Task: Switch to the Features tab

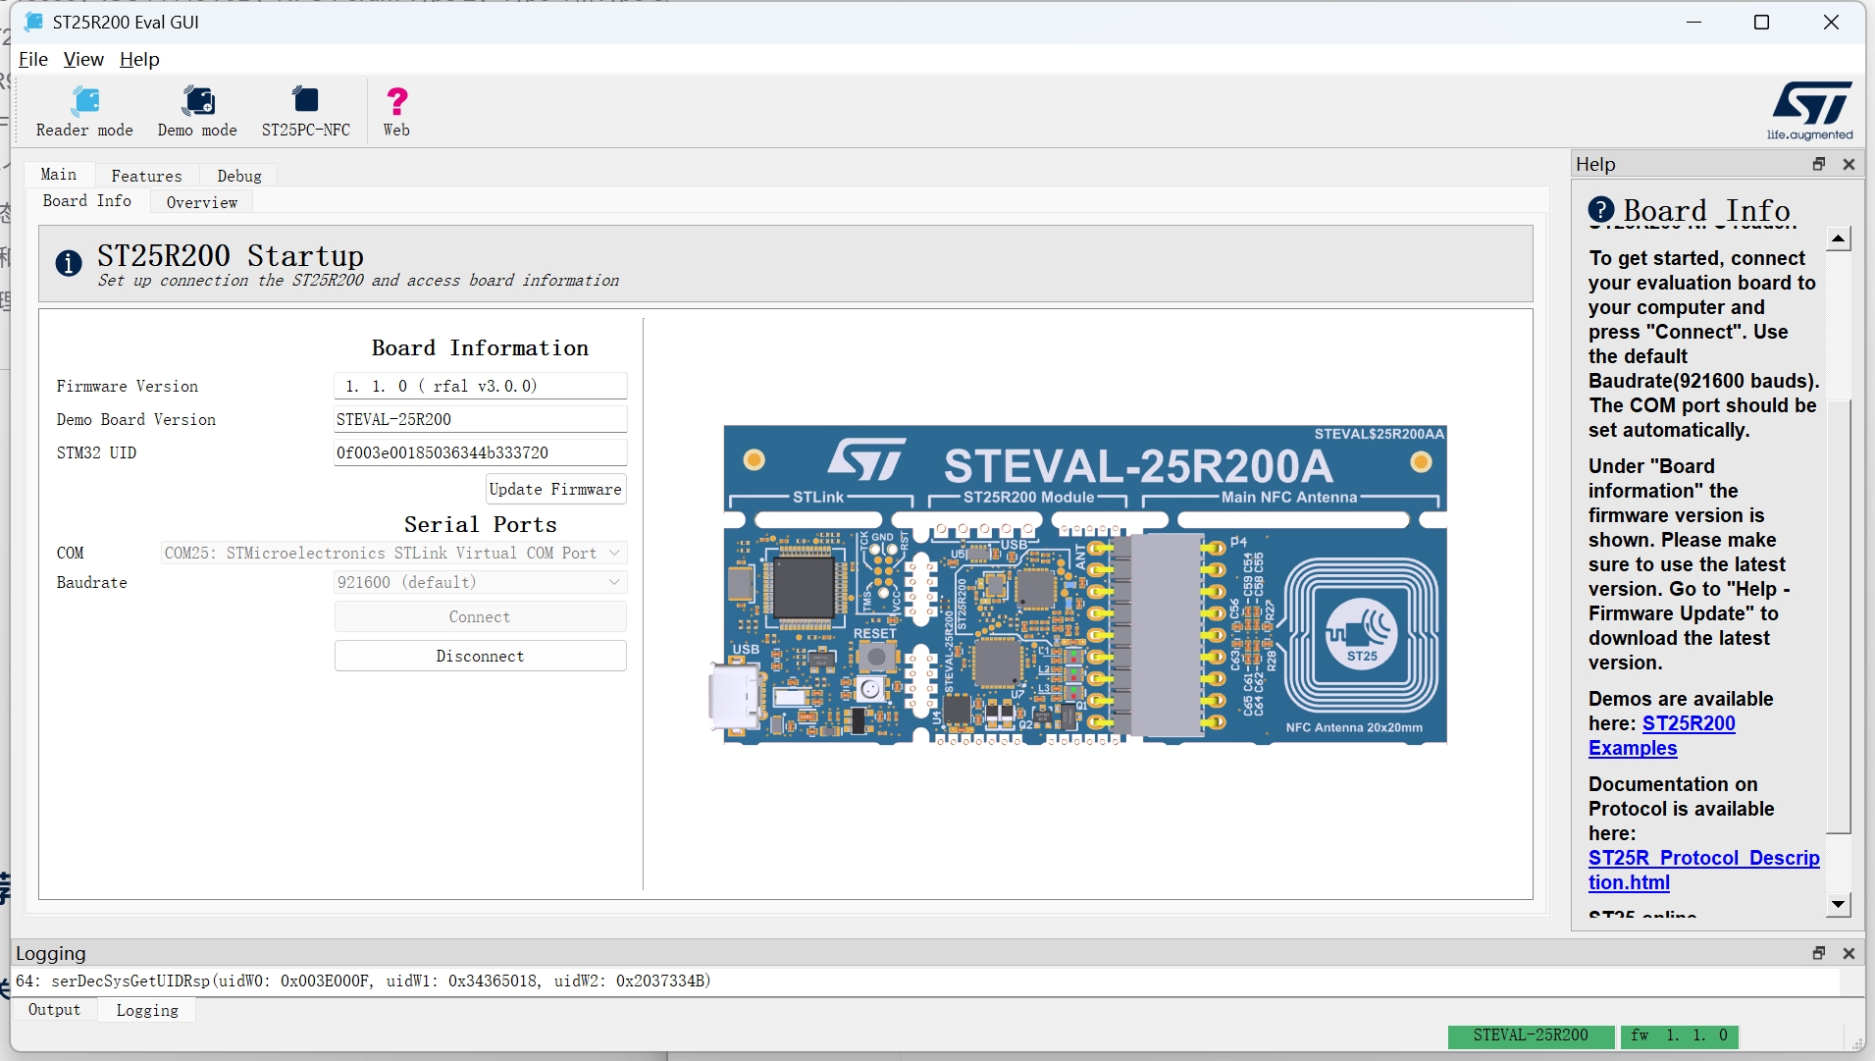Action: point(146,176)
